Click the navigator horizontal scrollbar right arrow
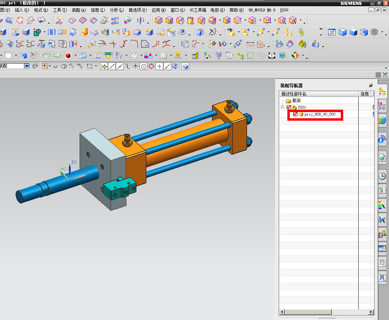The width and height of the screenshot is (389, 320). pyautogui.click(x=371, y=312)
